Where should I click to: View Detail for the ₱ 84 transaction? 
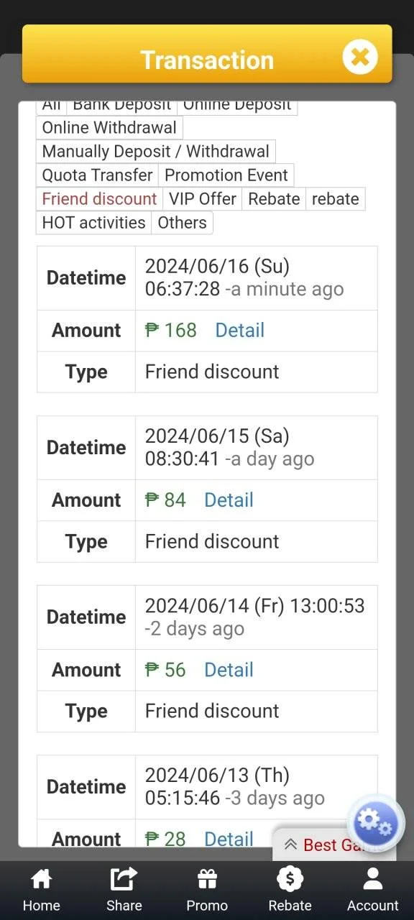(229, 500)
